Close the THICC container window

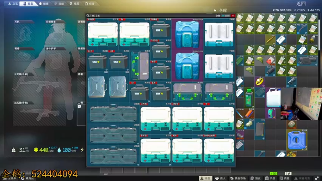tap(233, 16)
